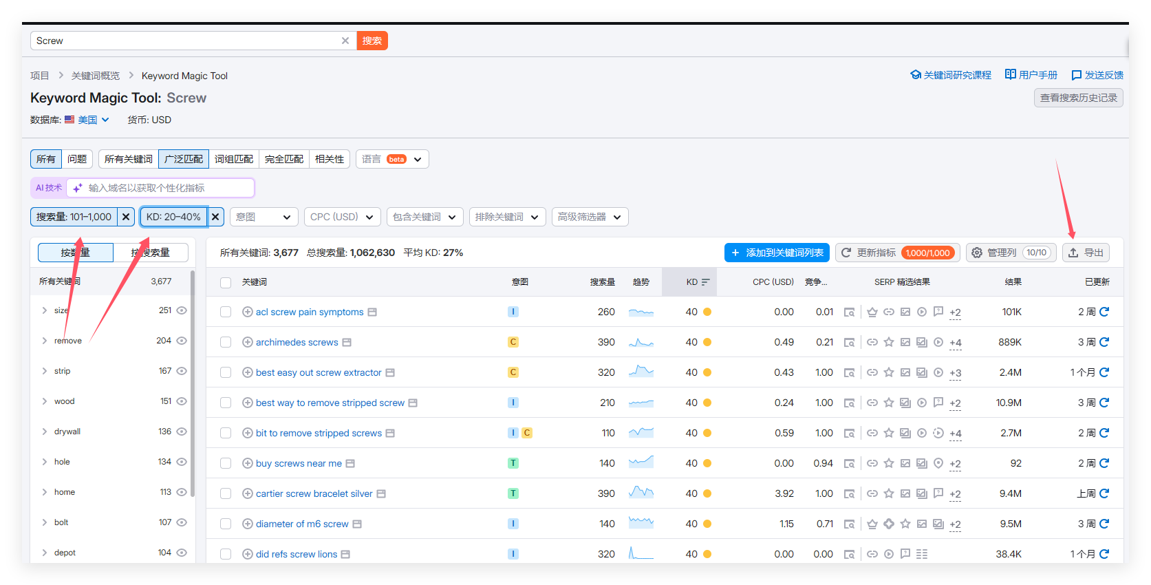Click 更新指标 button
1151x585 pixels.
(898, 253)
